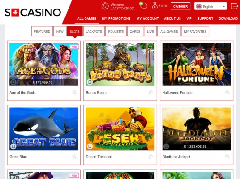The height and width of the screenshot is (179, 240).
Task: Open the My Account menu
Action: 147,19
